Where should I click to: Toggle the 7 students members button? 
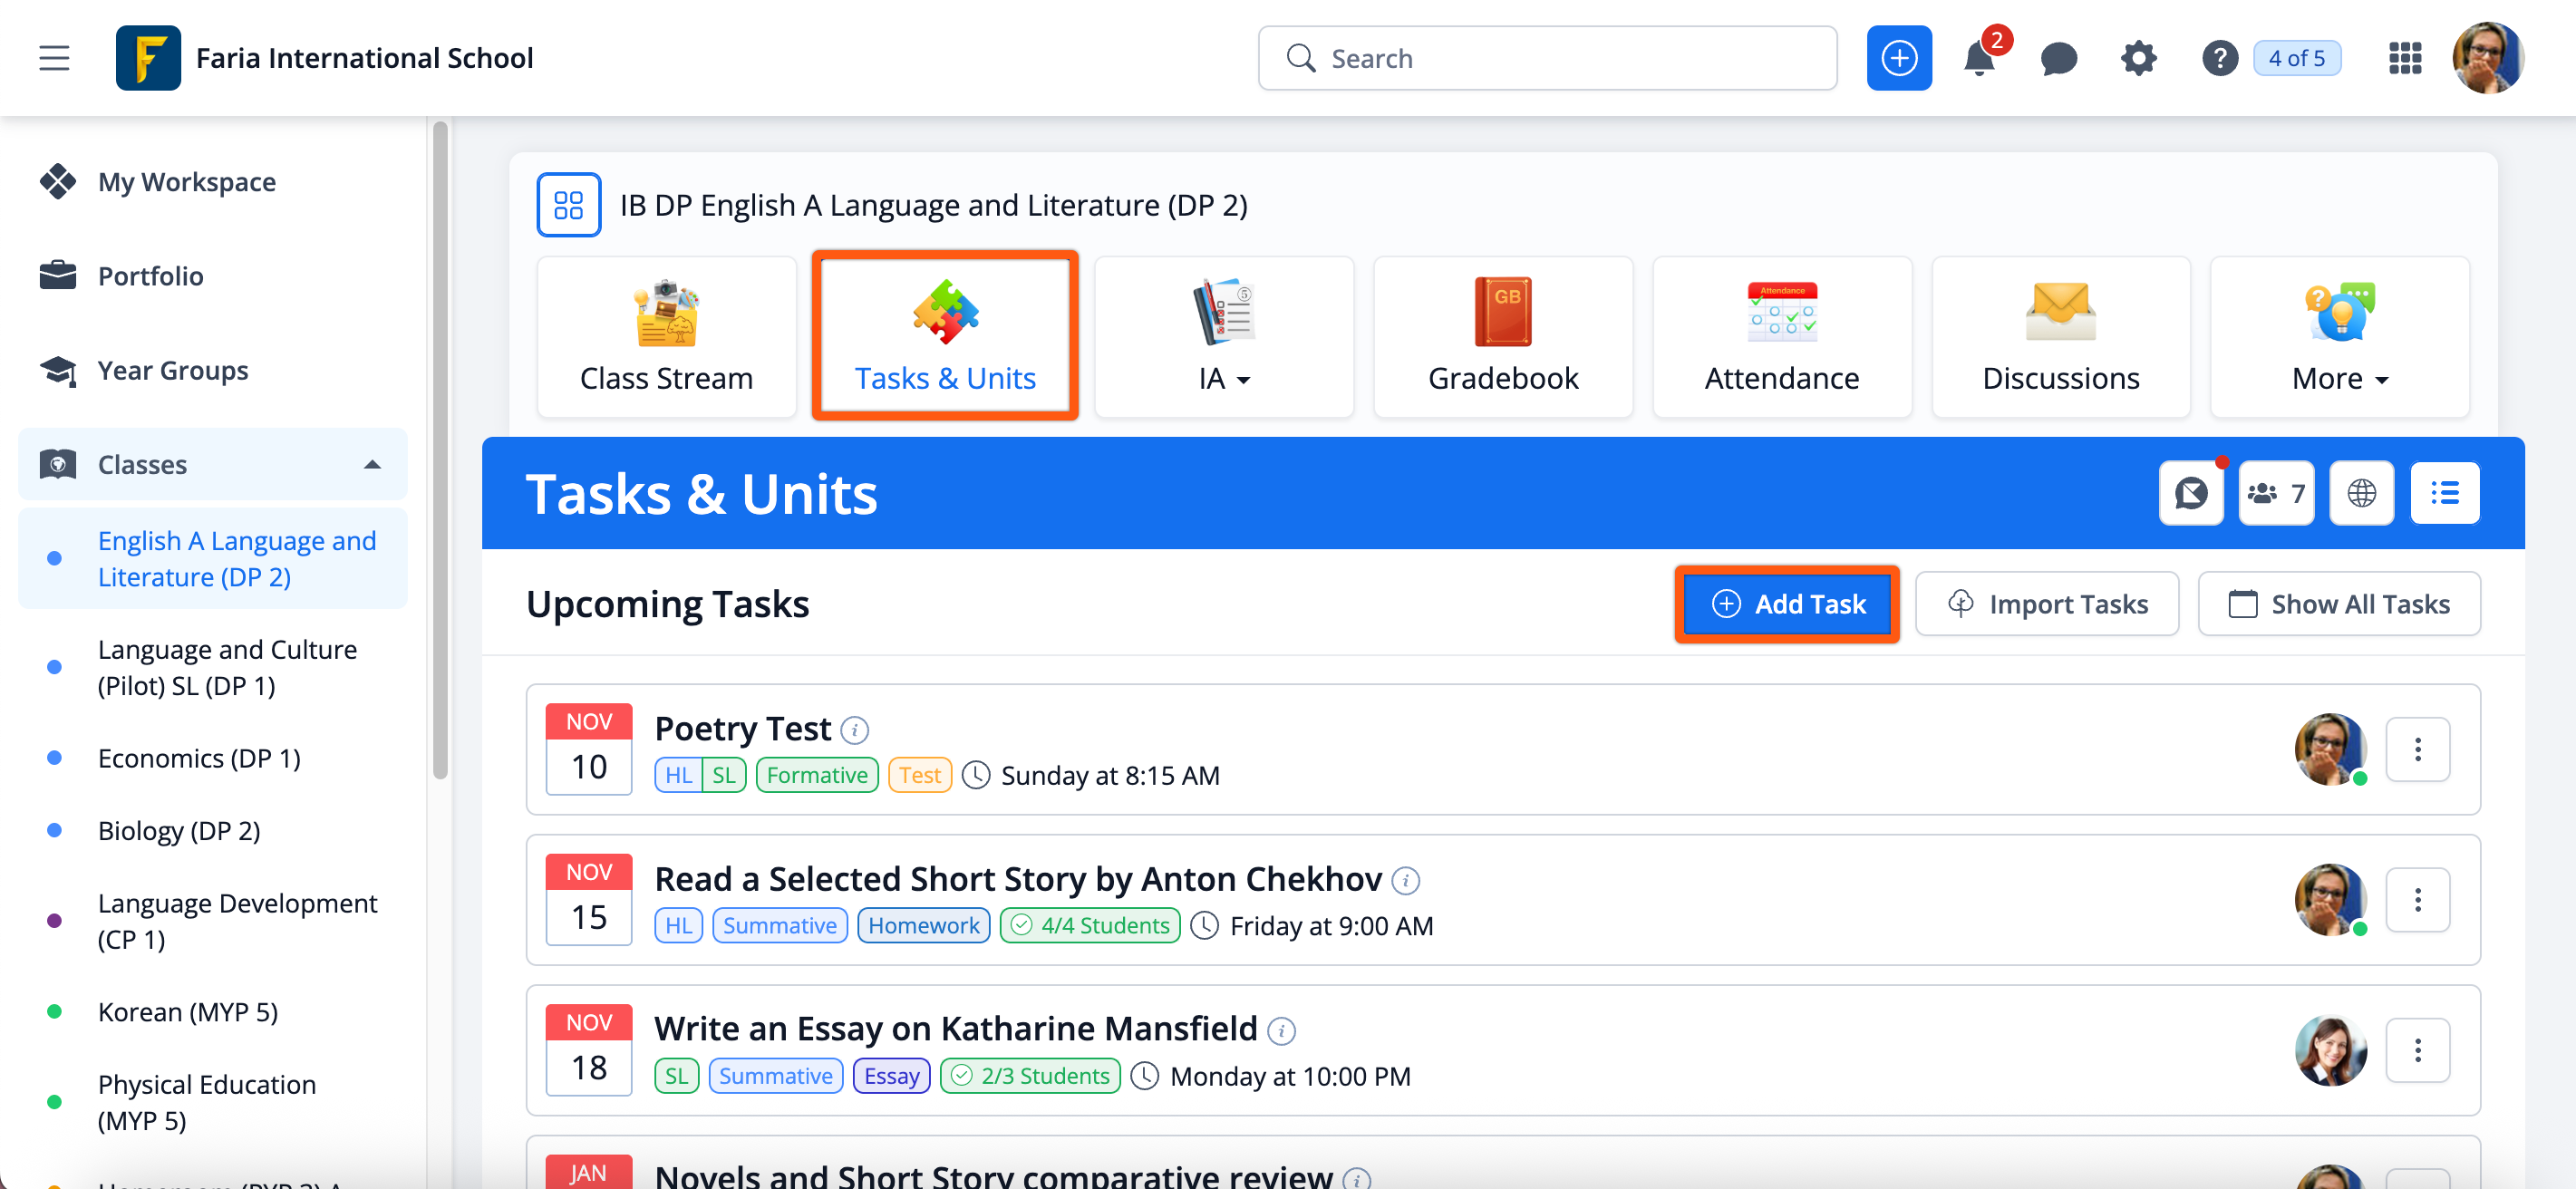(x=2276, y=493)
